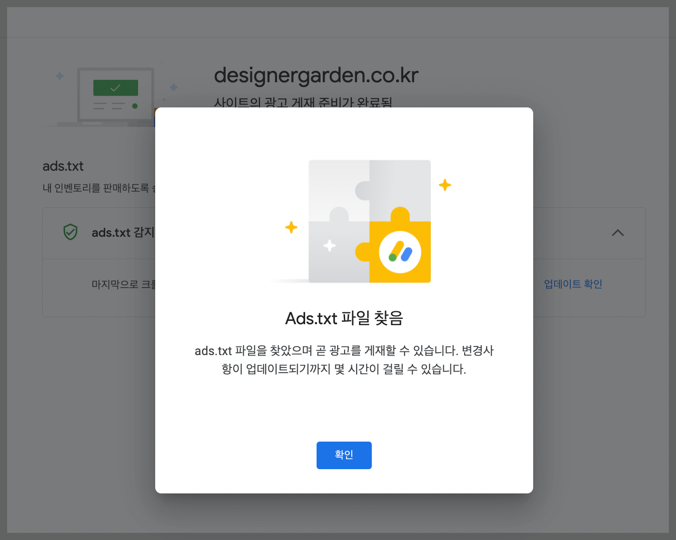Collapse the ads.txt section chevron
This screenshot has width=676, height=540.
617,233
